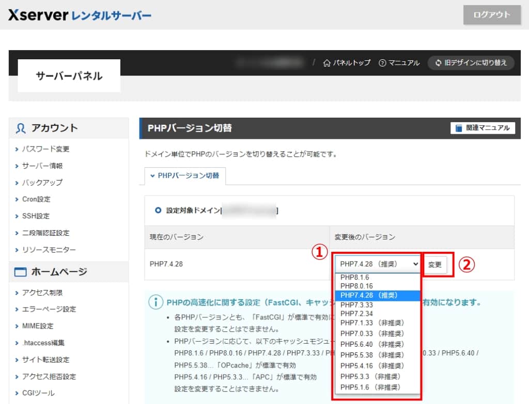This screenshot has height=404, width=529.
Task: Open MIME設定 in the sidebar
Action: pyautogui.click(x=38, y=326)
